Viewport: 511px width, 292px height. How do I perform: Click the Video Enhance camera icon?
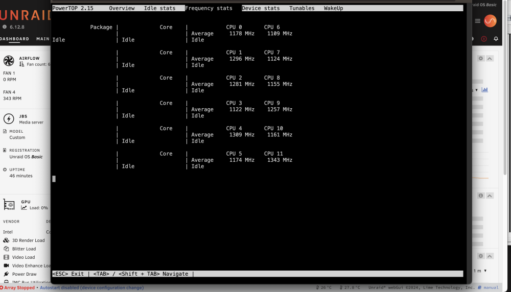pos(6,265)
